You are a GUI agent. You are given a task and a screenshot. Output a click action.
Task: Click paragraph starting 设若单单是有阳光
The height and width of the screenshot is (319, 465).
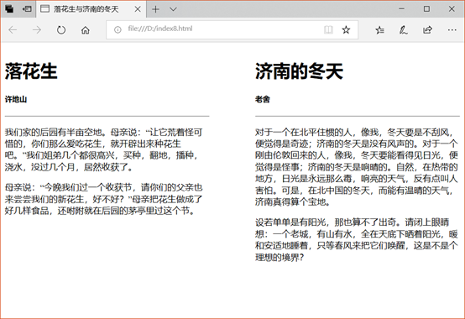tap(357, 239)
